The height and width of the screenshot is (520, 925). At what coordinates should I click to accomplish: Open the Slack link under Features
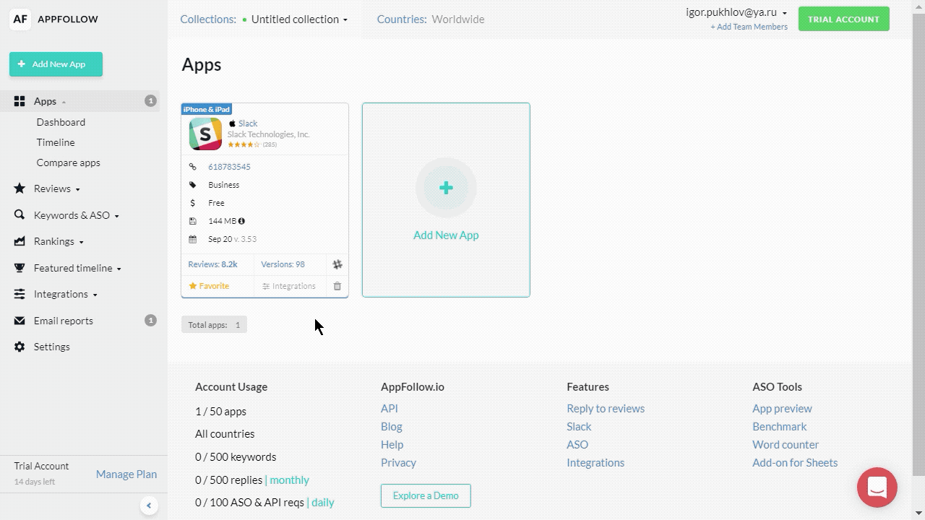(579, 426)
